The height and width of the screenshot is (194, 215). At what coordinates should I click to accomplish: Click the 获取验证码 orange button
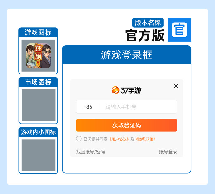(x=127, y=125)
